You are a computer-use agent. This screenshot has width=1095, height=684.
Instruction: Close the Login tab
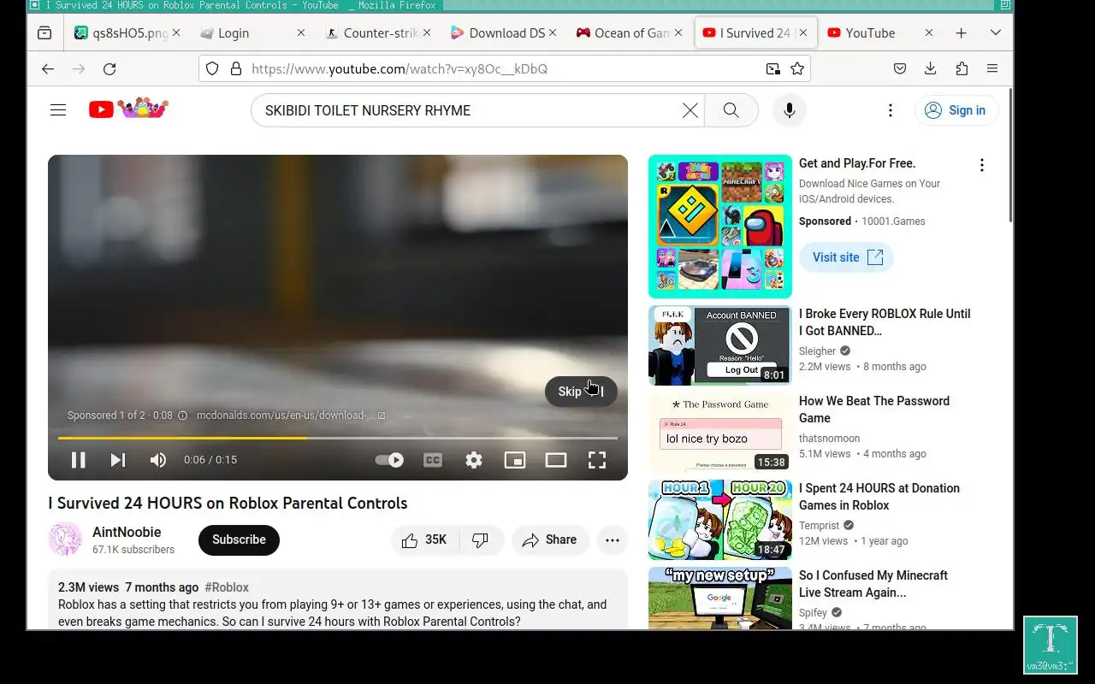tap(300, 32)
